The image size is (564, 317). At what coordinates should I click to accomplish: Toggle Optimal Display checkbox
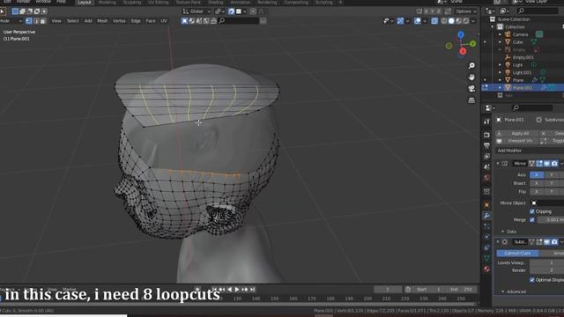tap(532, 280)
